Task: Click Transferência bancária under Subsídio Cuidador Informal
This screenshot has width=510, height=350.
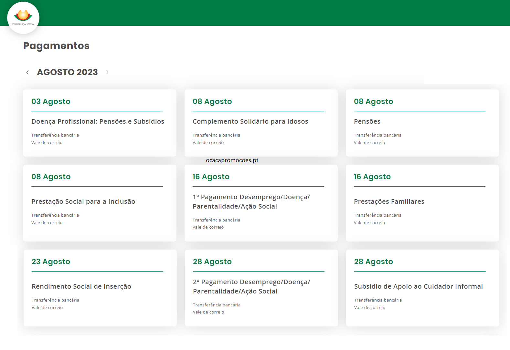Action: click(x=378, y=300)
